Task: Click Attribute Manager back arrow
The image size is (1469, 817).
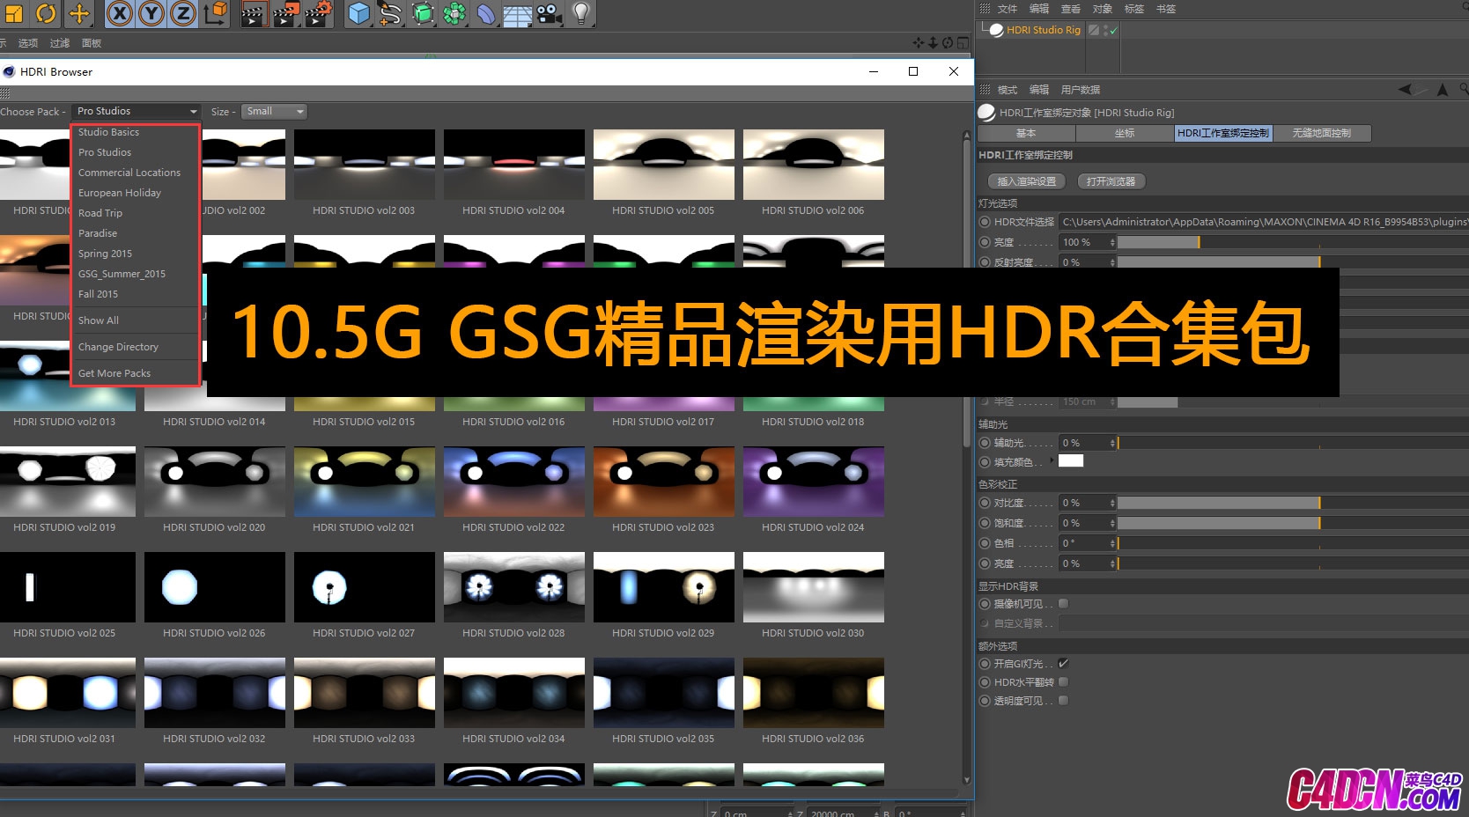Action: (1405, 89)
